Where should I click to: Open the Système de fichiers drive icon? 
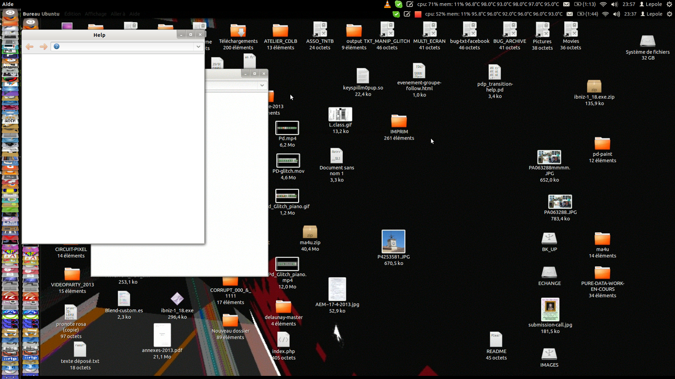pyautogui.click(x=647, y=41)
